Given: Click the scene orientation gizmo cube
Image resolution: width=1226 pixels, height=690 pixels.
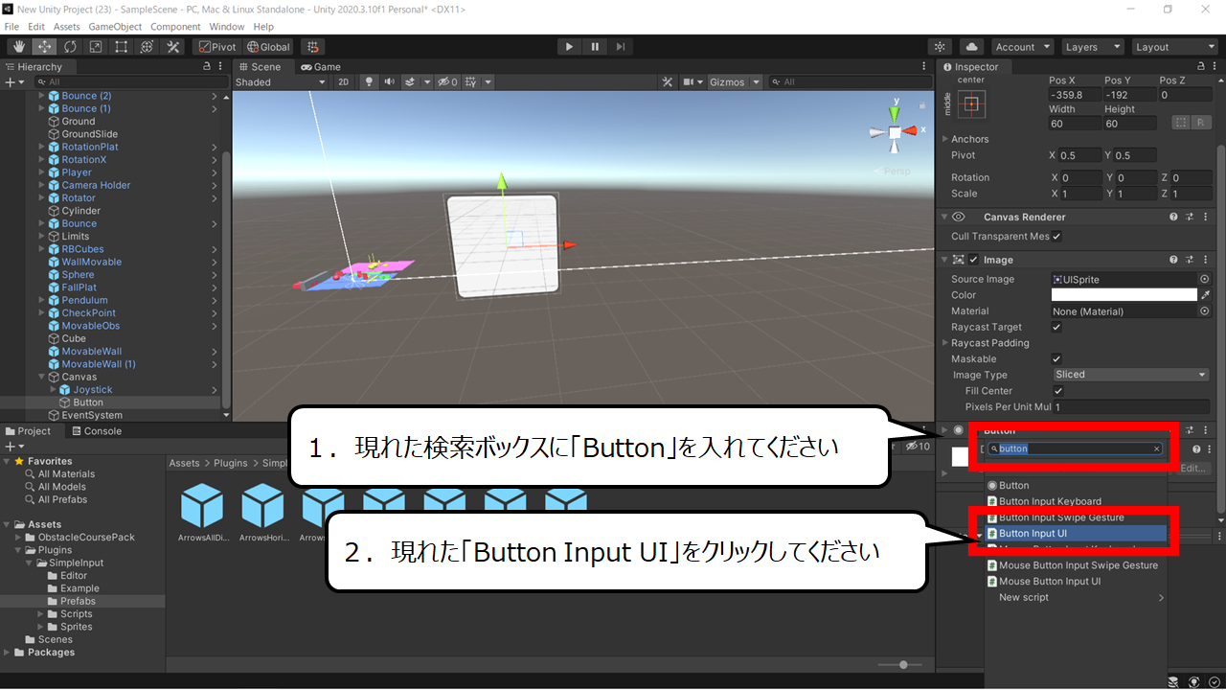Looking at the screenshot, I should click(x=894, y=131).
